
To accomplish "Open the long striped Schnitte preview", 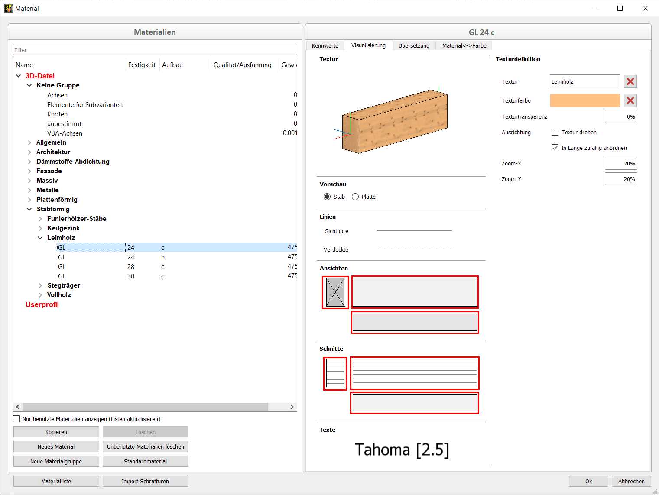I will [x=415, y=373].
